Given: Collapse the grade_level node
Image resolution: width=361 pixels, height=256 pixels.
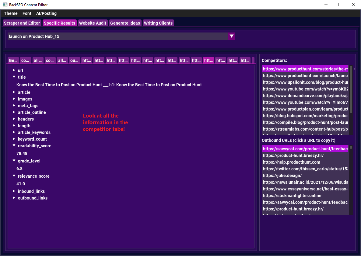Looking at the screenshot, I should pos(14,161).
